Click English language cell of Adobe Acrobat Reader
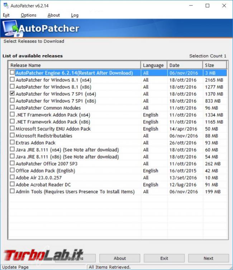 (x=151, y=185)
